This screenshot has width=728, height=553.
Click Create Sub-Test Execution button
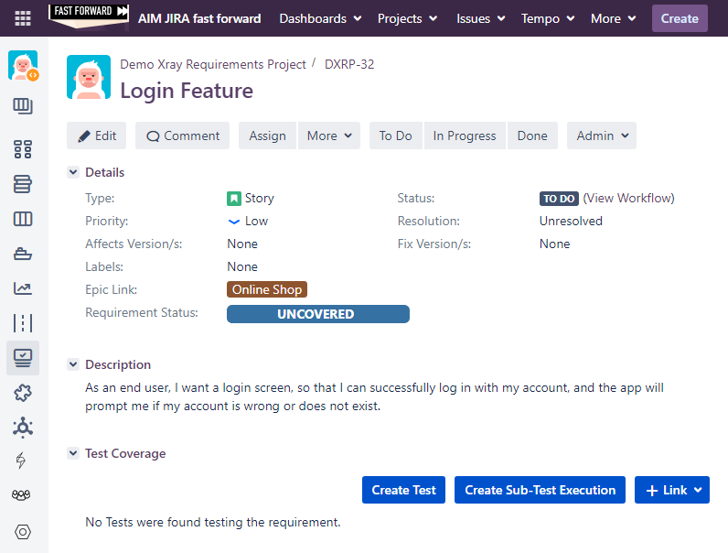tap(540, 490)
